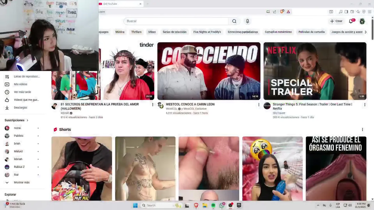Screen dimensions: 374x210
Task: Open a new browser tab
Action: (148, 4)
